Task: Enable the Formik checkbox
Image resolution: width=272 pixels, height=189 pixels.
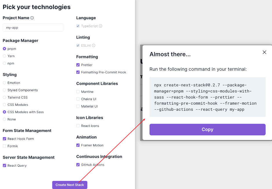Action: coord(5,146)
